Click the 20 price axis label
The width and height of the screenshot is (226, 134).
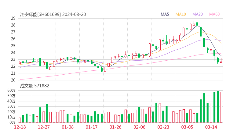coord(13,80)
